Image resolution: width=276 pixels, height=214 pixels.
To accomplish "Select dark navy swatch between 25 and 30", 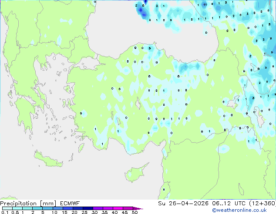I will click(x=88, y=208).
